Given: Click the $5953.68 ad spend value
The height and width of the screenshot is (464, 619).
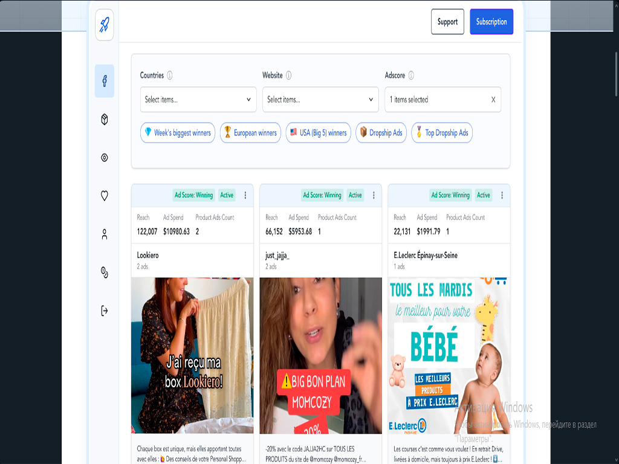Looking at the screenshot, I should (x=300, y=231).
